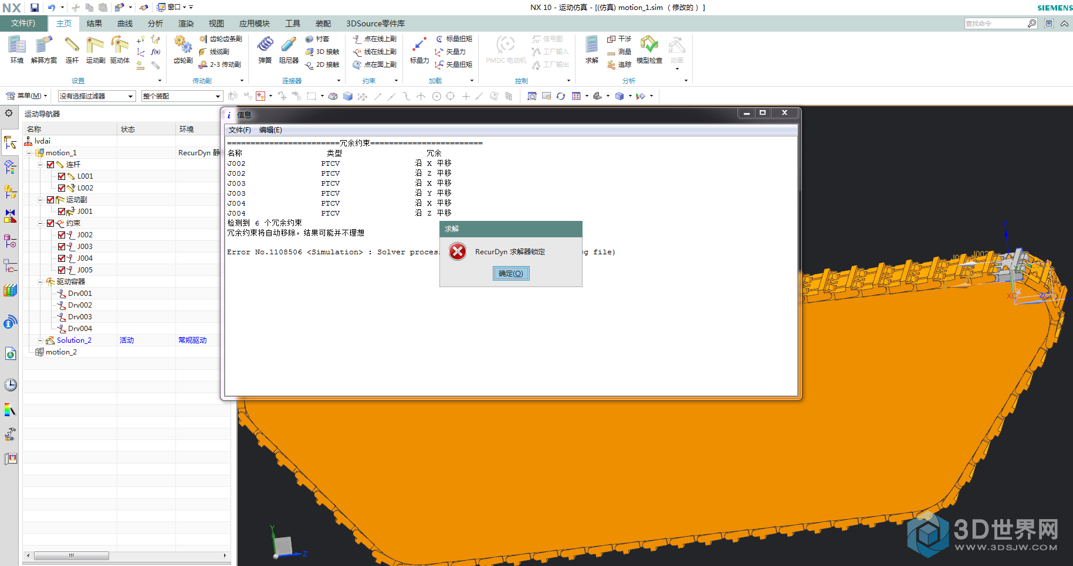Click the 解算方案 solution icon
The image size is (1073, 566).
coord(44,49)
